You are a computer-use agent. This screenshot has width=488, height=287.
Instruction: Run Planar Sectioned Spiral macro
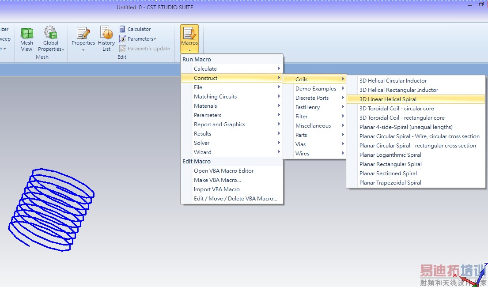click(x=416, y=174)
